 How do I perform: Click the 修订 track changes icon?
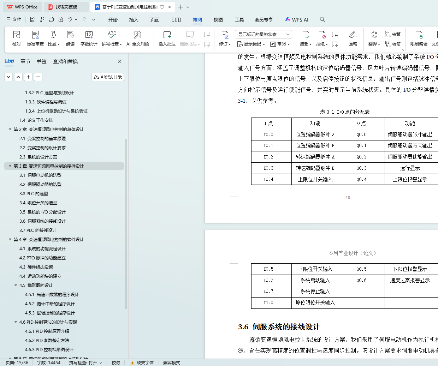coord(225,35)
